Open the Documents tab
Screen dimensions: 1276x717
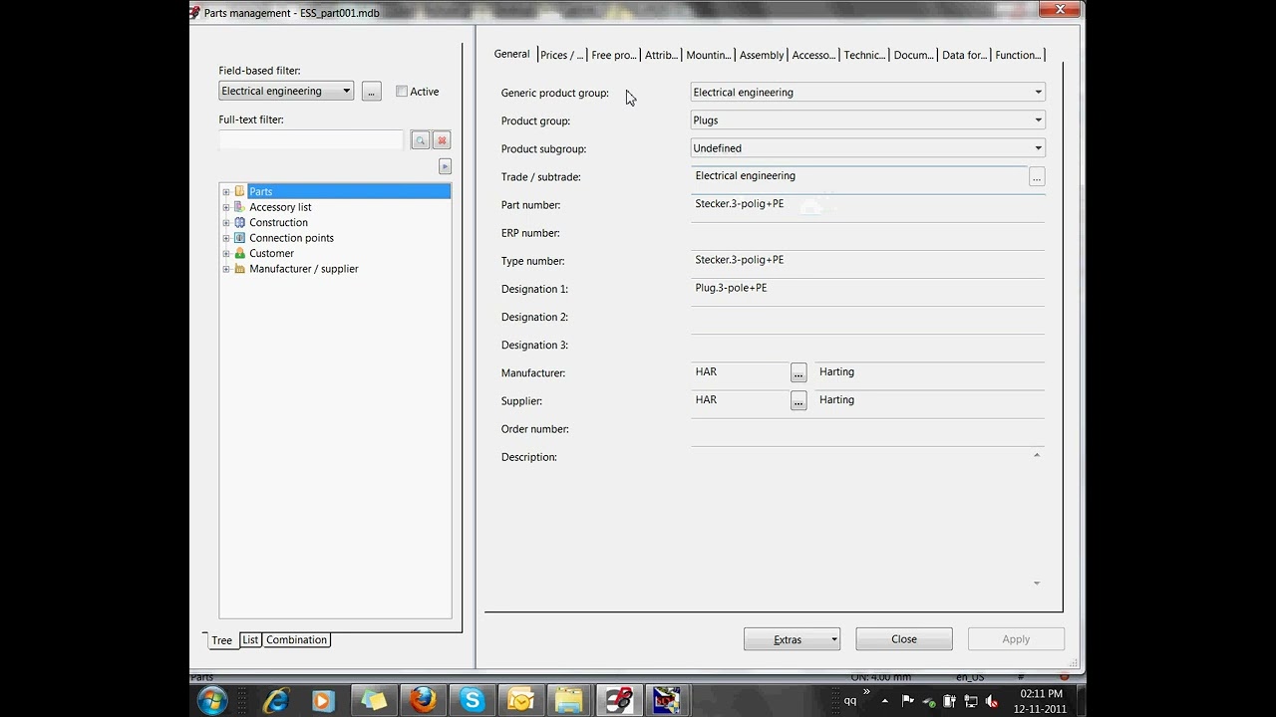(913, 55)
